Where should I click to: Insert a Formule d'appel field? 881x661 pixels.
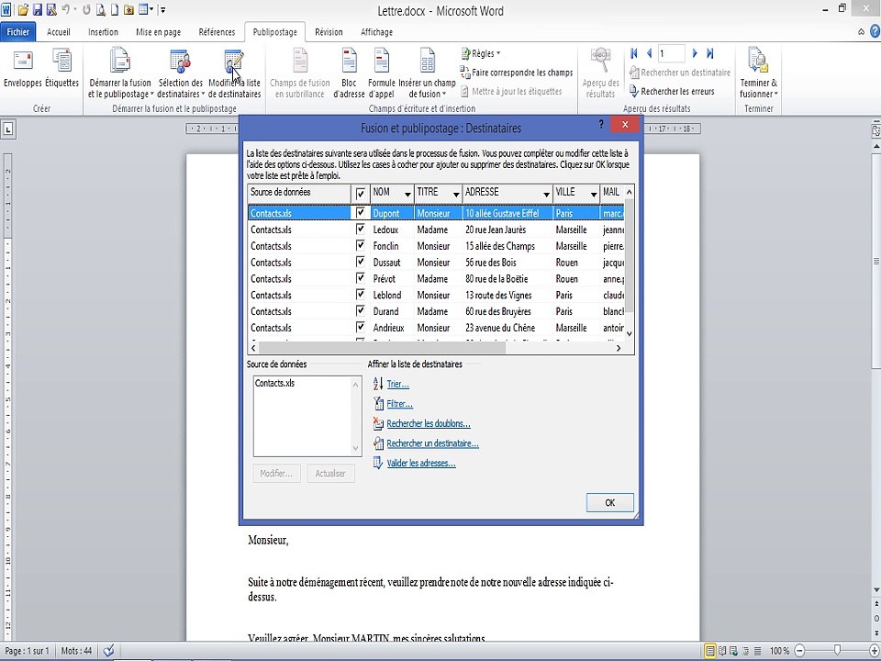tap(382, 73)
